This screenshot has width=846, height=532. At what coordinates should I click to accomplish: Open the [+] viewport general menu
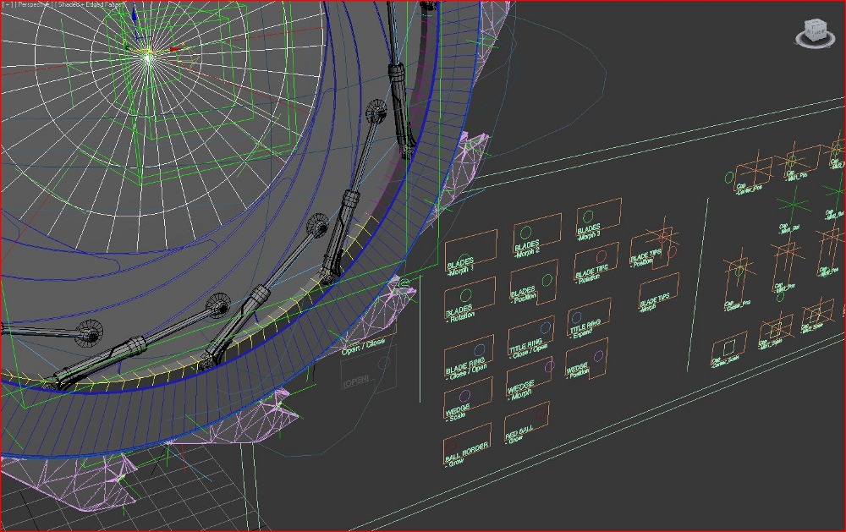6,5
